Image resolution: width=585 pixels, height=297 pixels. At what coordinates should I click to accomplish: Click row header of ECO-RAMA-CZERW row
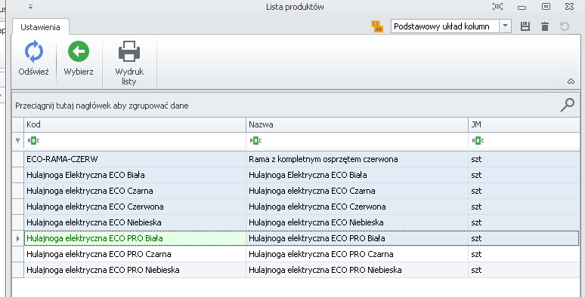(18, 159)
